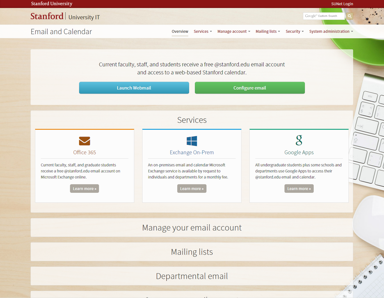Viewport: 384px width, 298px height.
Task: Click the Google Apps g icon
Action: (x=299, y=140)
